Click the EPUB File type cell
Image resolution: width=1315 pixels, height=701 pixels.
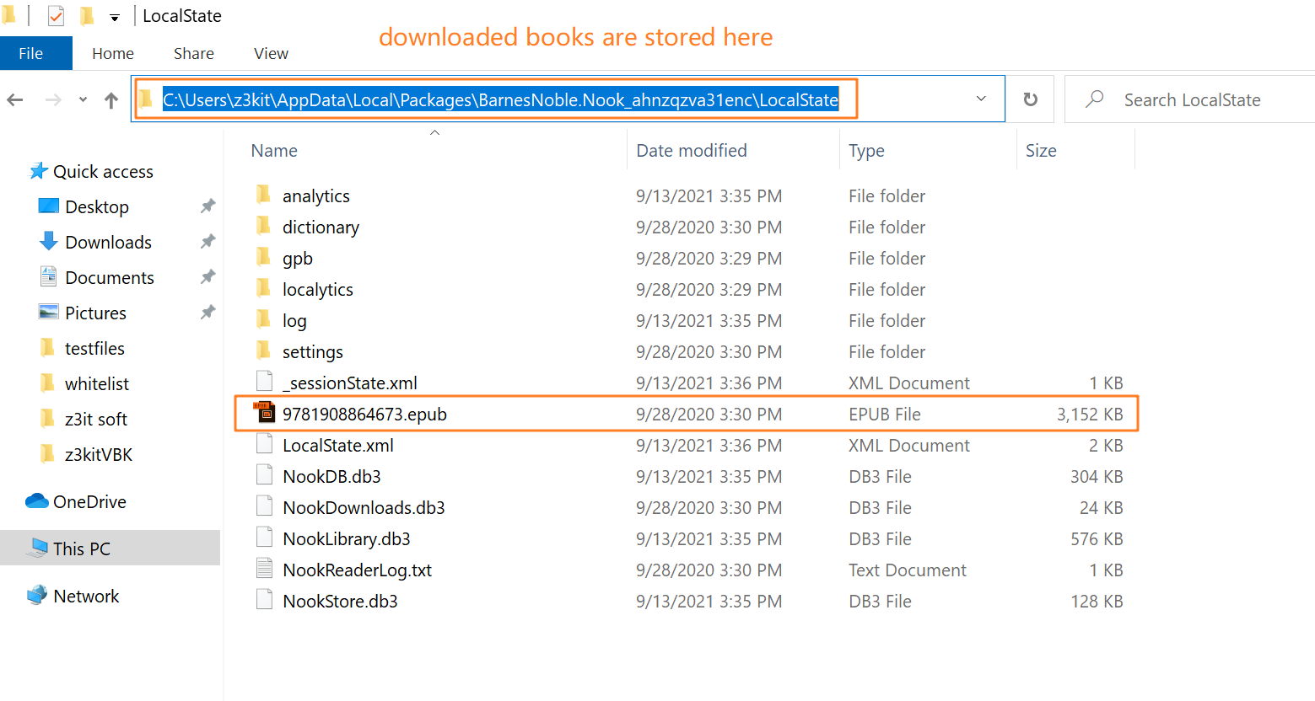[885, 415]
